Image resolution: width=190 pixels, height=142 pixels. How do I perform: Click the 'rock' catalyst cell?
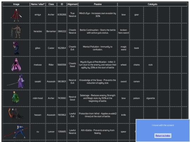pos(150,65)
